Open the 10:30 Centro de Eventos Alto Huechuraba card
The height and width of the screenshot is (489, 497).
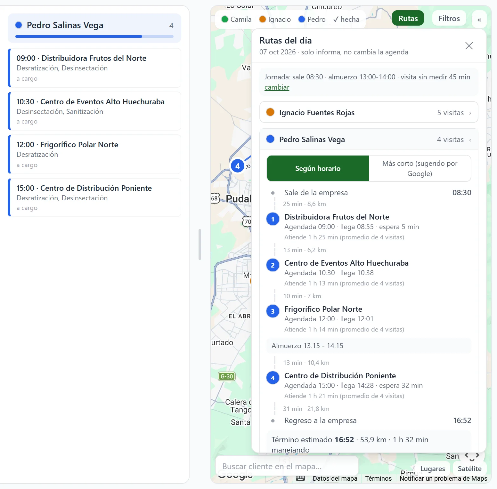click(94, 111)
